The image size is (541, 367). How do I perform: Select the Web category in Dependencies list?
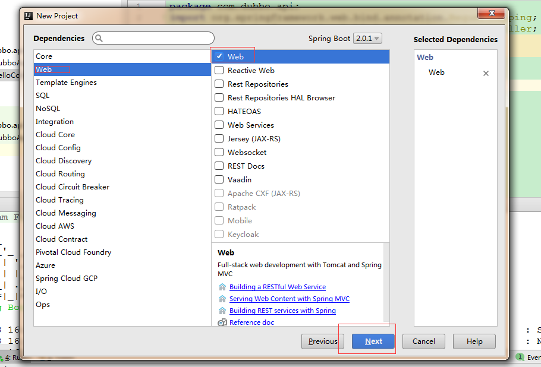click(122, 69)
